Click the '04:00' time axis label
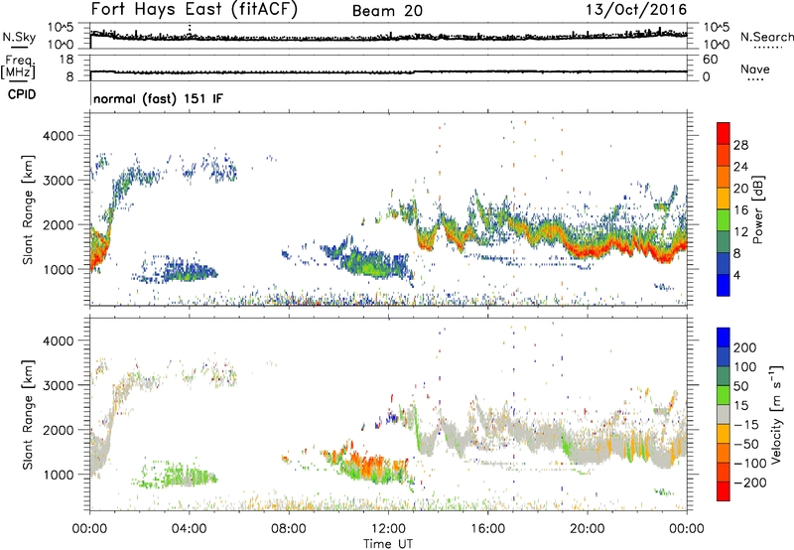The image size is (794, 550). 190,529
